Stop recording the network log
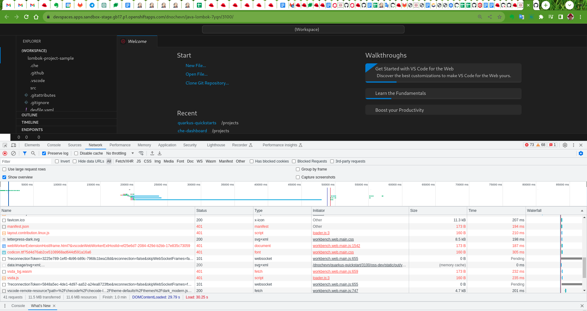The image size is (587, 311). [x=5, y=153]
